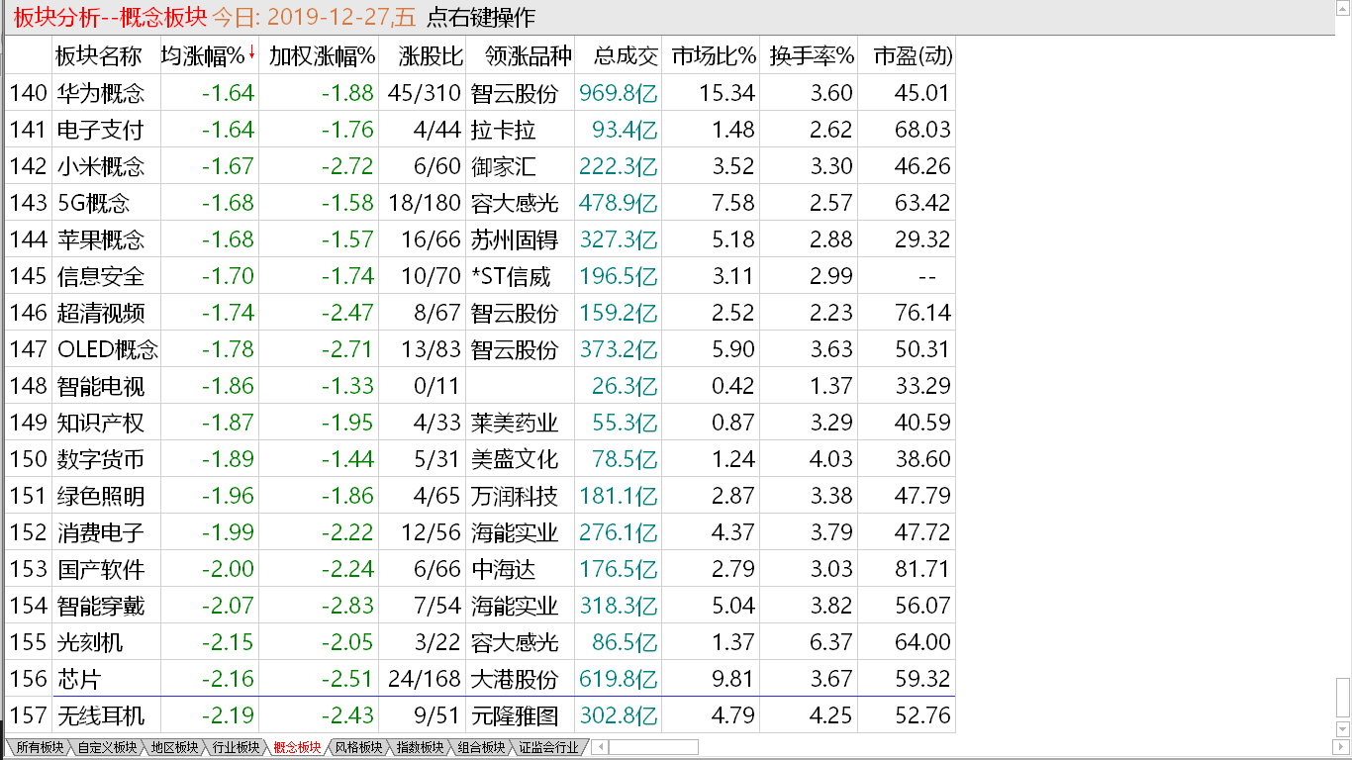Select the 数字货币 row name
Screen dimensions: 1352x760
[x=100, y=459]
